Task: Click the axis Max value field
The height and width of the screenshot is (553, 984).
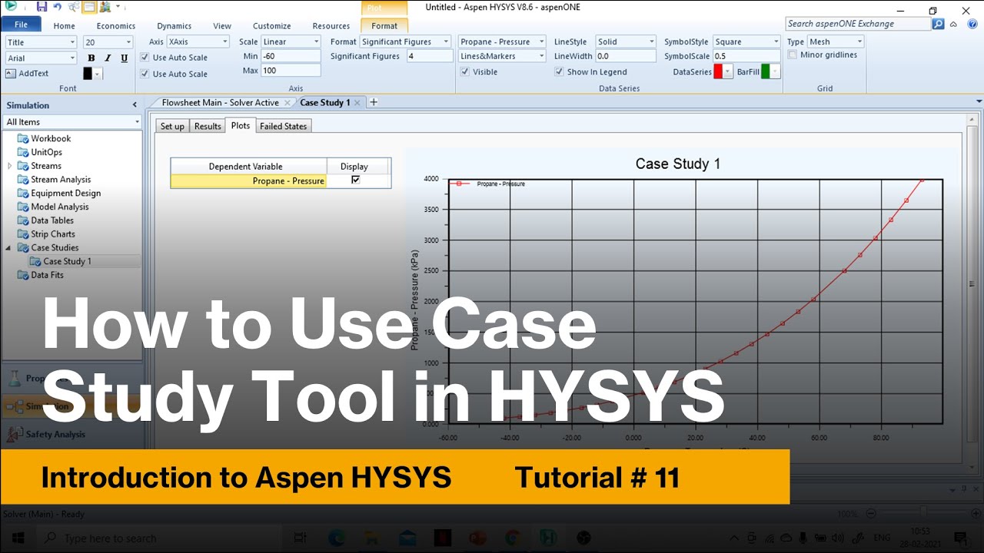Action: (291, 71)
